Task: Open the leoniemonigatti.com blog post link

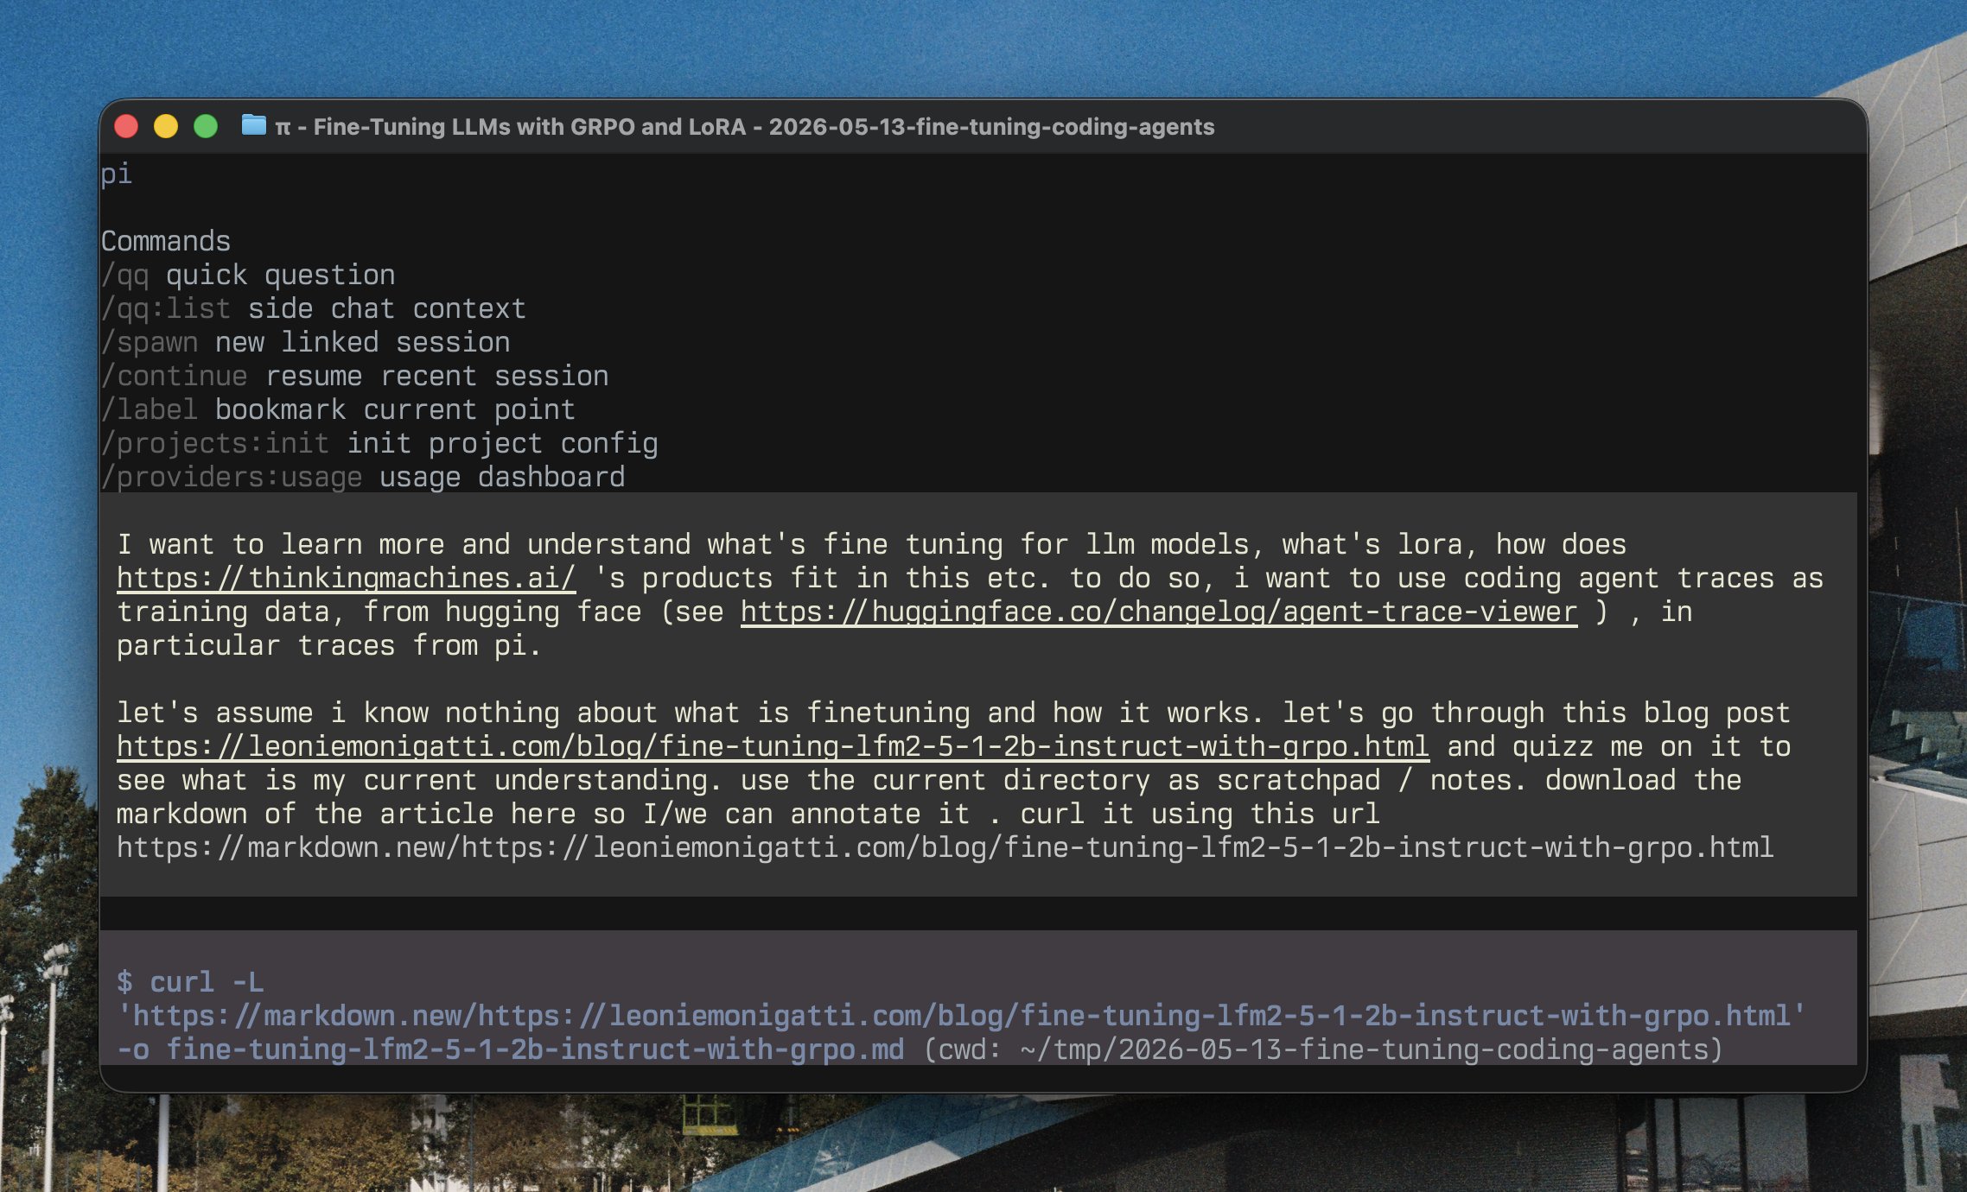Action: pos(773,746)
